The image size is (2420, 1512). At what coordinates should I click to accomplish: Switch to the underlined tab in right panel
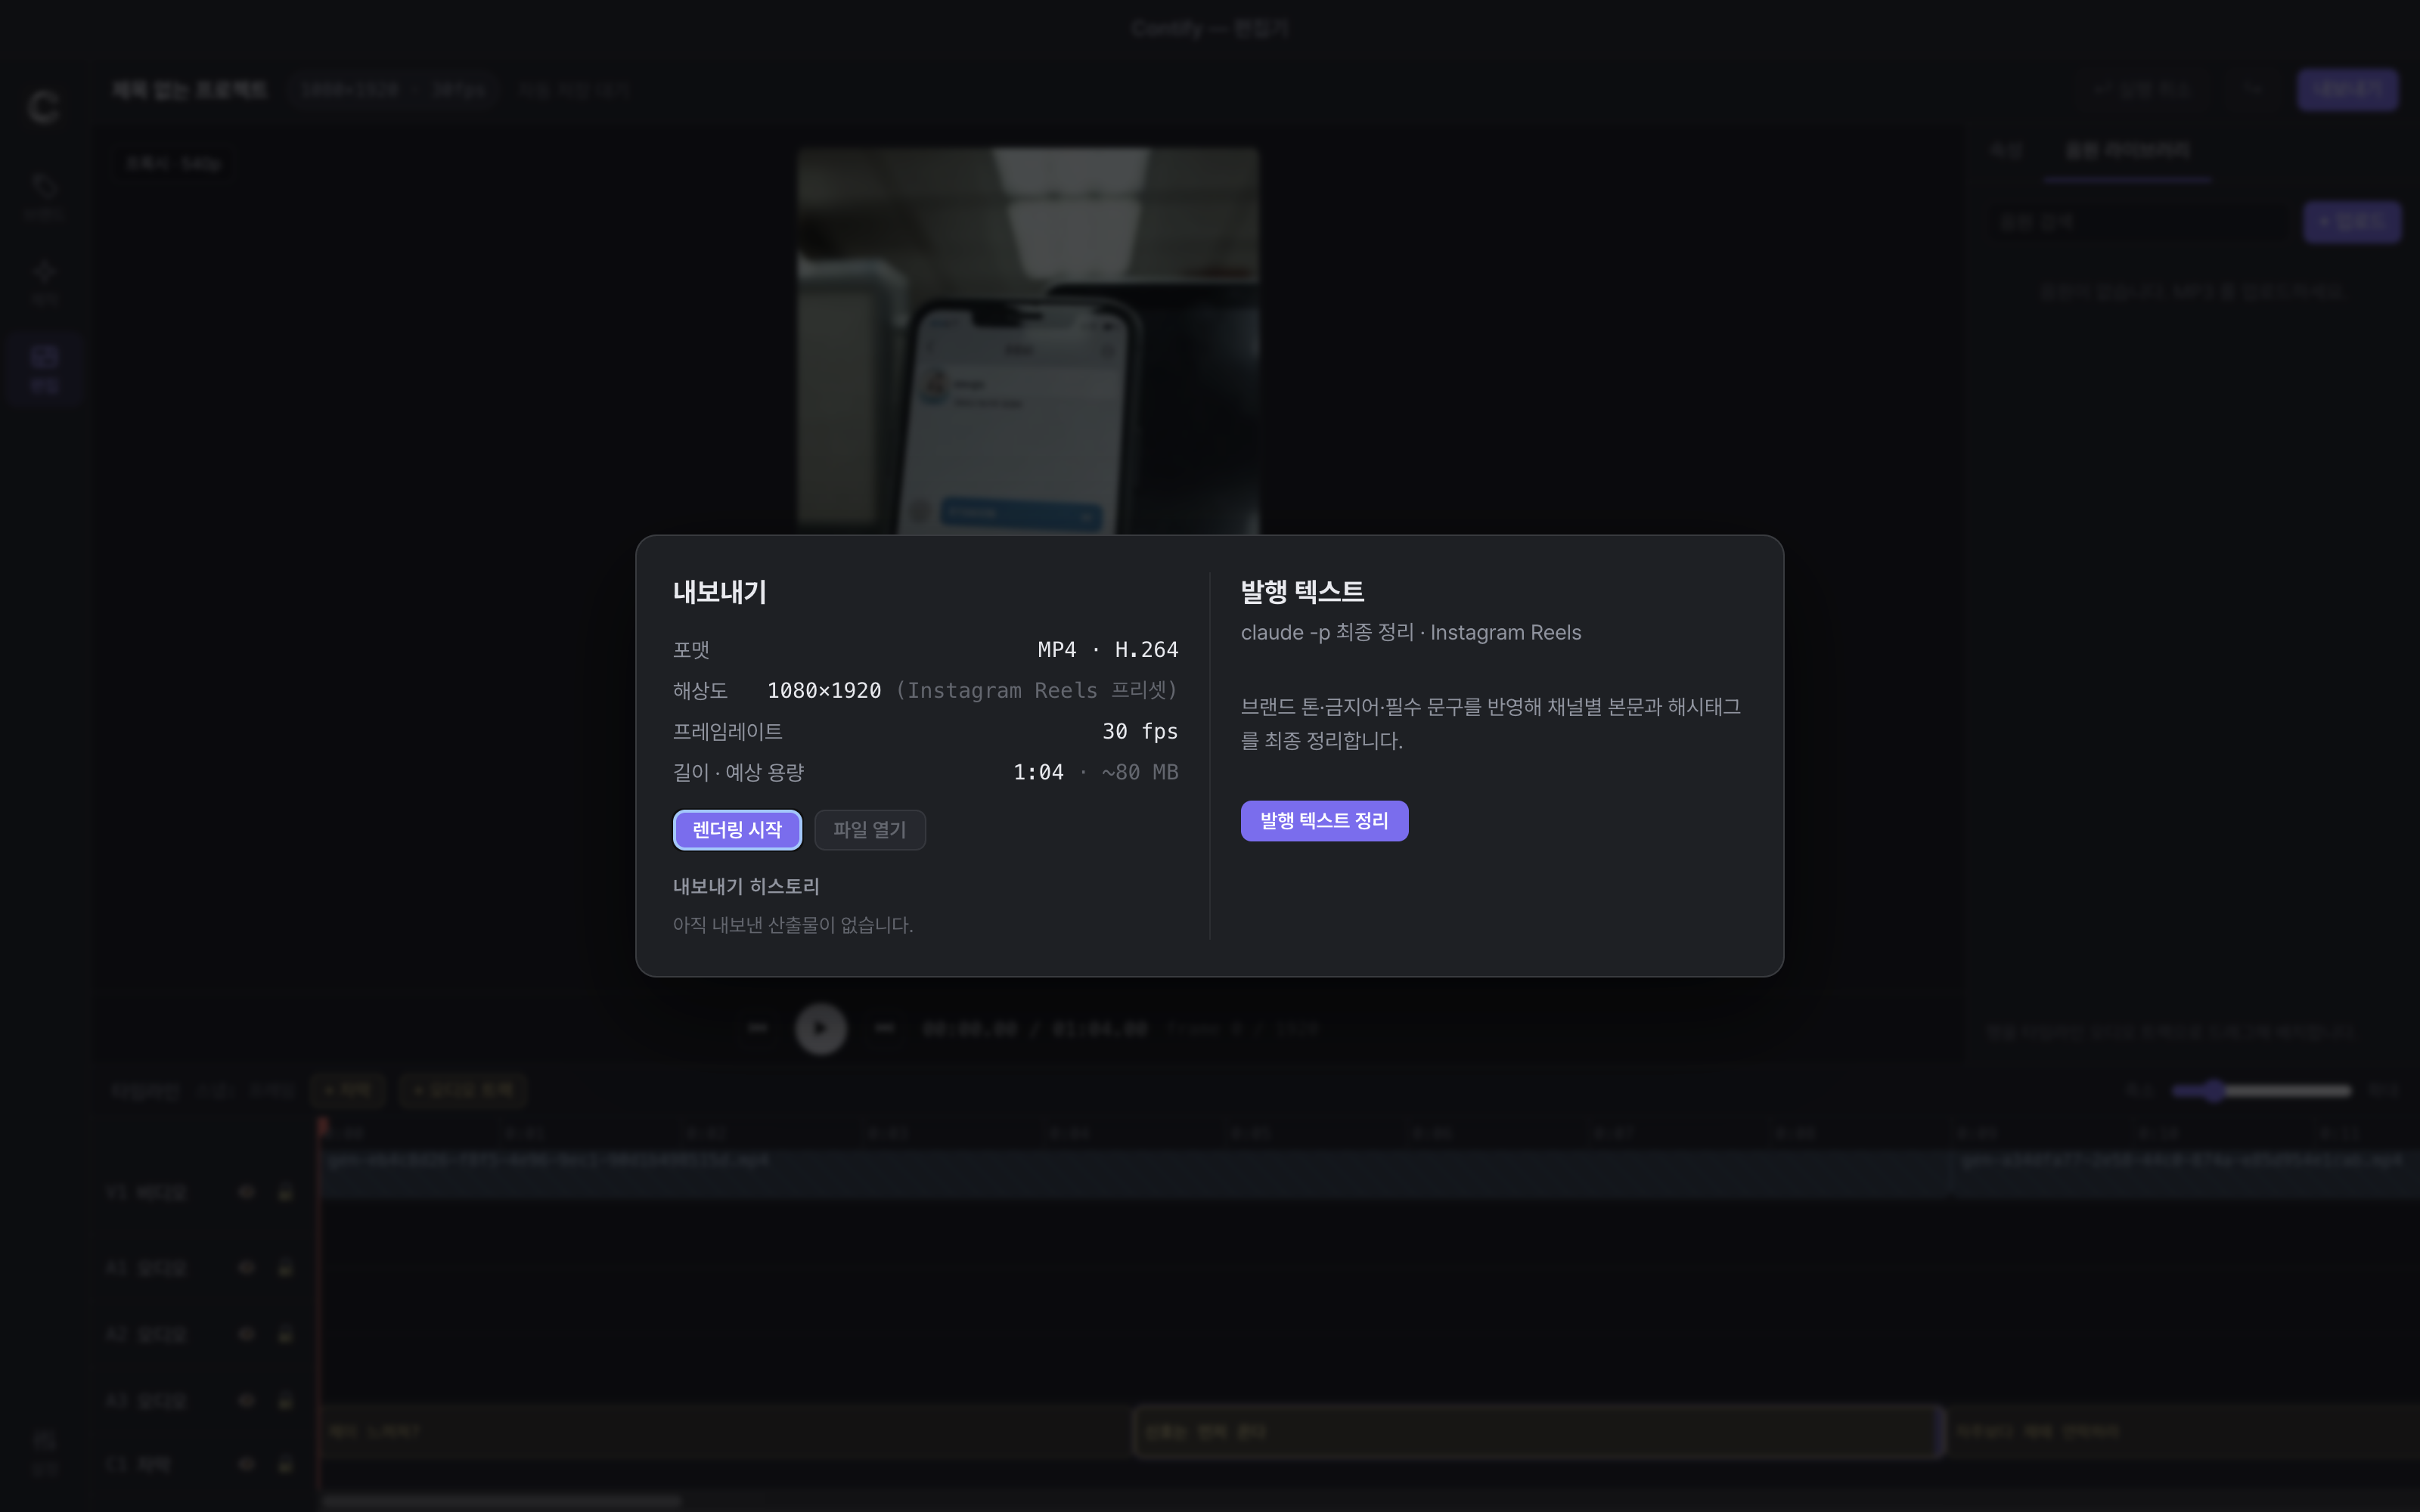point(2127,151)
